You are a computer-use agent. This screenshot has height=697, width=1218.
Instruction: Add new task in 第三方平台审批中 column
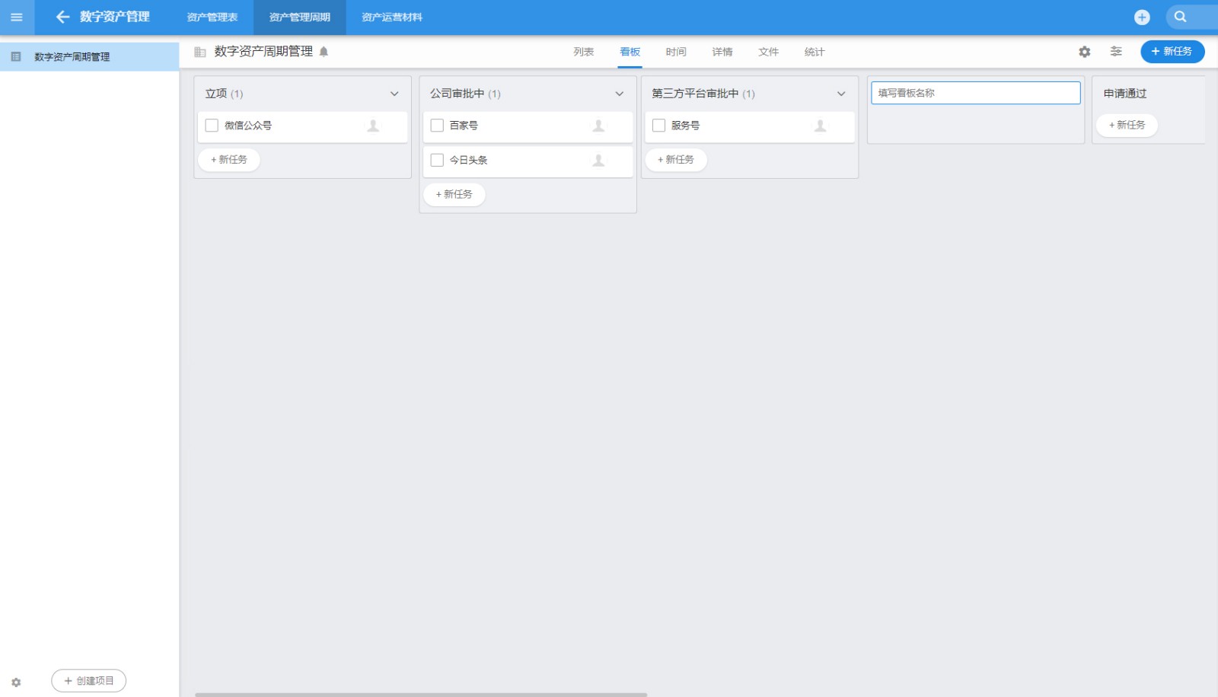point(676,160)
